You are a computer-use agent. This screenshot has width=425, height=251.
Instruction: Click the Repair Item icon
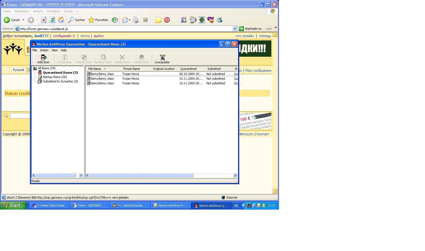coord(84,59)
